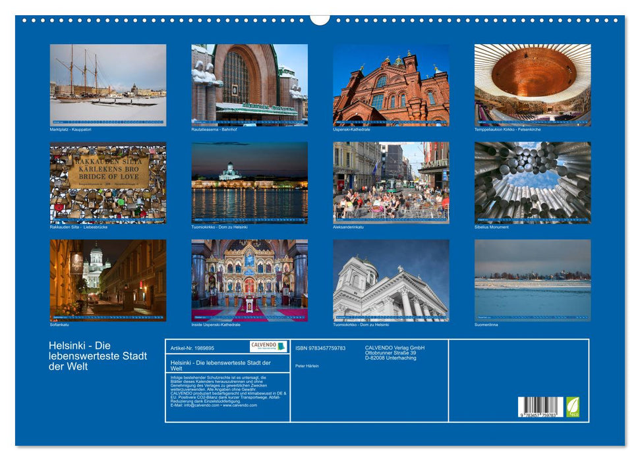Select the Sofiankatu evening street photo
This screenshot has width=640, height=461.
108,280
